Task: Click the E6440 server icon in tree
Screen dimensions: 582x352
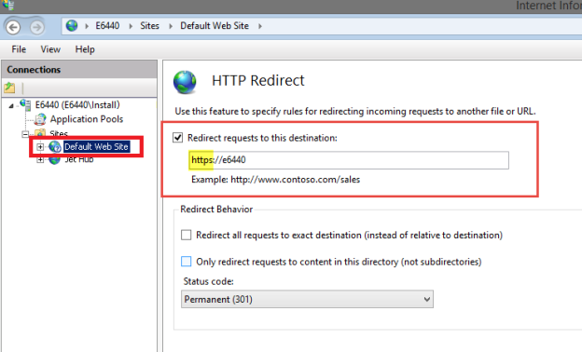Action: (x=25, y=105)
